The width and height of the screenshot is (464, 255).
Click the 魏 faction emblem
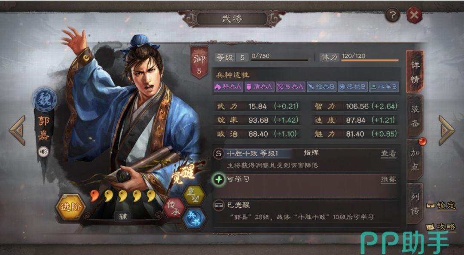point(45,99)
